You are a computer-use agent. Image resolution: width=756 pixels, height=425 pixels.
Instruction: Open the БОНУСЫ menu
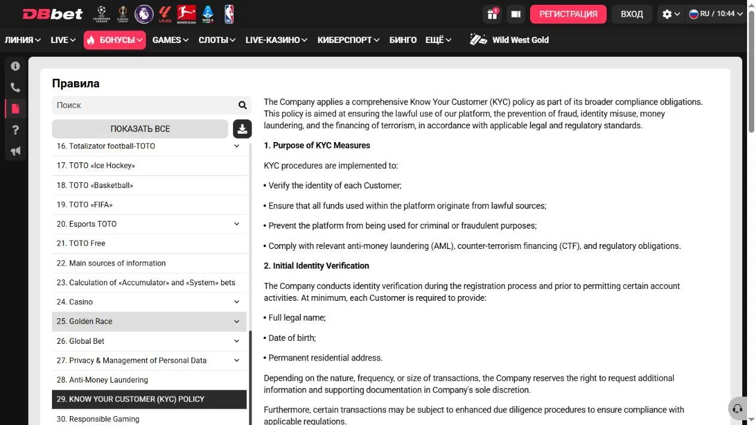click(115, 40)
